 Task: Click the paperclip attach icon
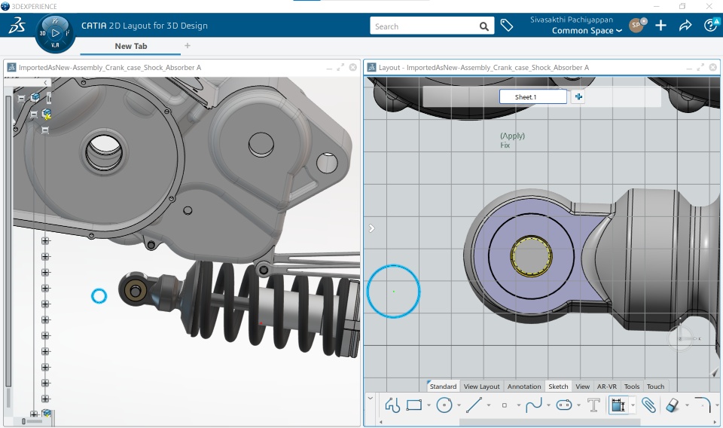648,405
